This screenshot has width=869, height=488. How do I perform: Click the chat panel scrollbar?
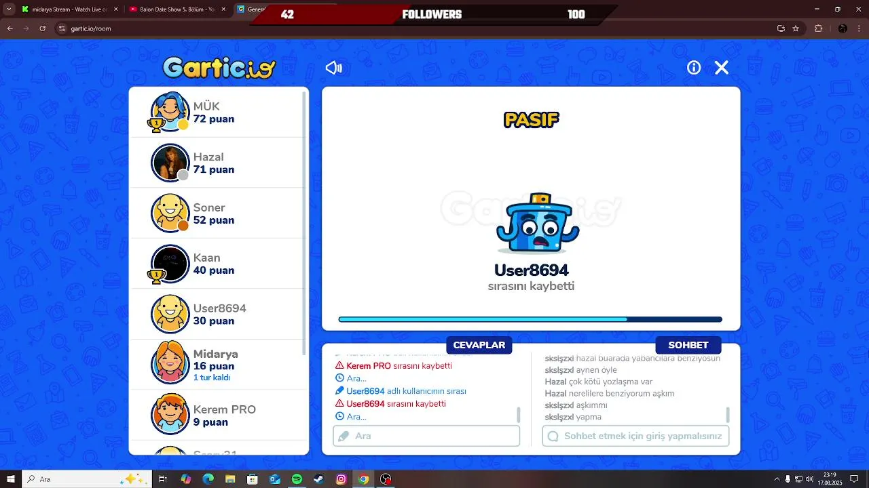(x=728, y=415)
